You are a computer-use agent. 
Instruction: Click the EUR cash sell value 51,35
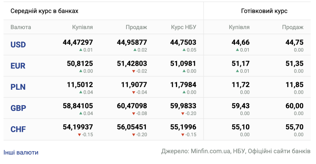tap(294, 64)
